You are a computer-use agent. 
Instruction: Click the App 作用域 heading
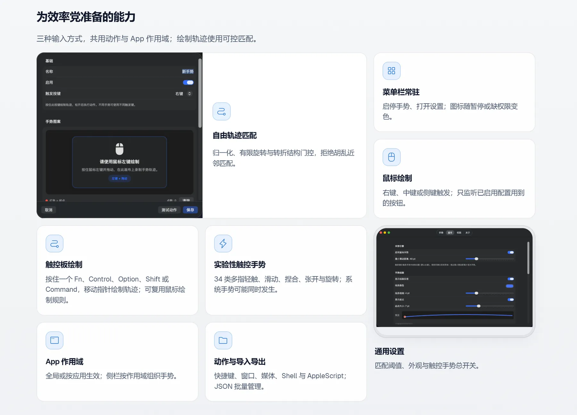[x=64, y=362]
